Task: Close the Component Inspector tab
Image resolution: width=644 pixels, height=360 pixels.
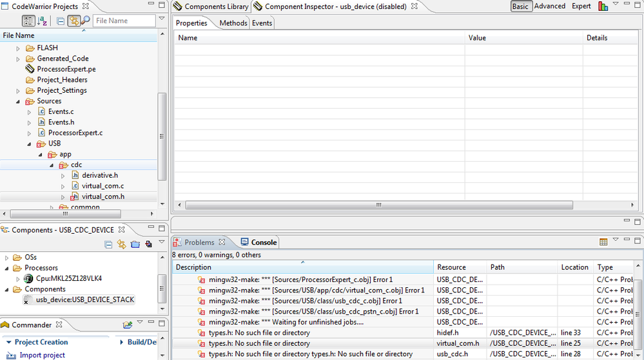Action: (415, 6)
